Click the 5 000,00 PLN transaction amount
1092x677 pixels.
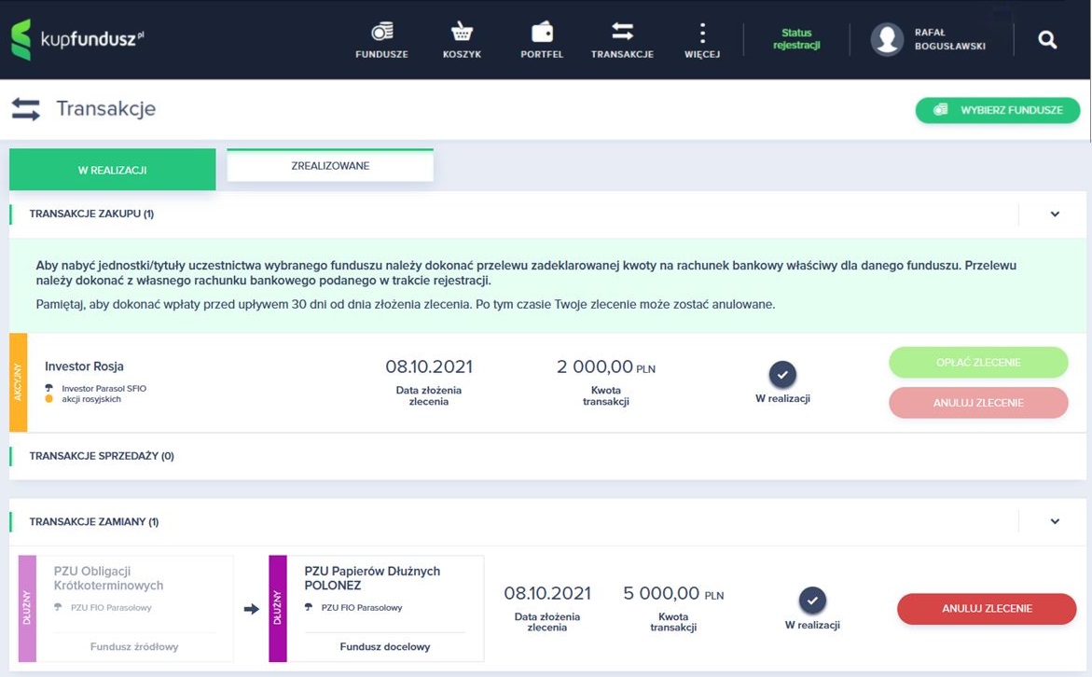click(673, 593)
